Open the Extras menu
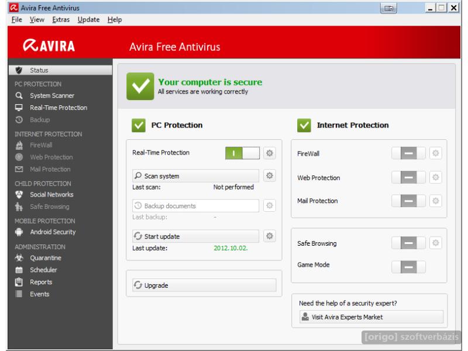 [61, 20]
